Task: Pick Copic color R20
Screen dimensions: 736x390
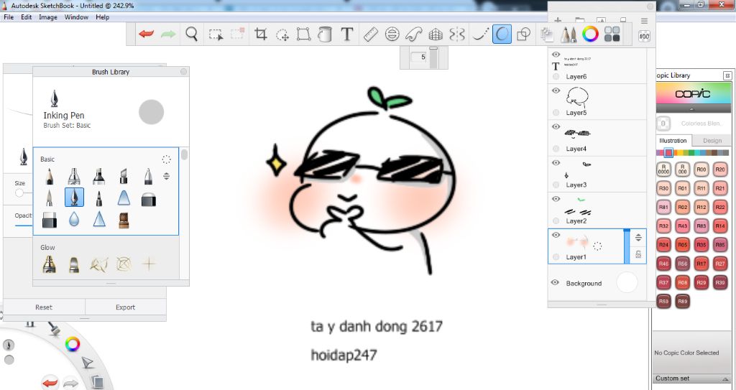Action: tap(720, 170)
